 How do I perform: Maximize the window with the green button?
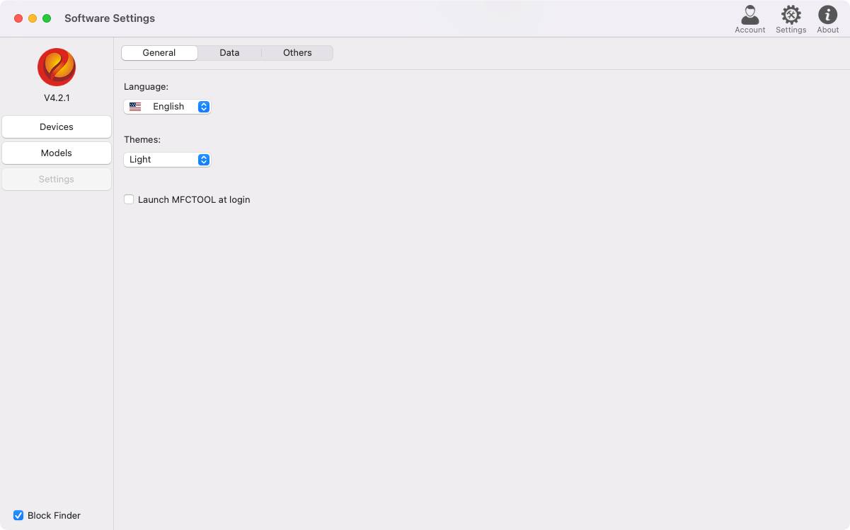47,18
